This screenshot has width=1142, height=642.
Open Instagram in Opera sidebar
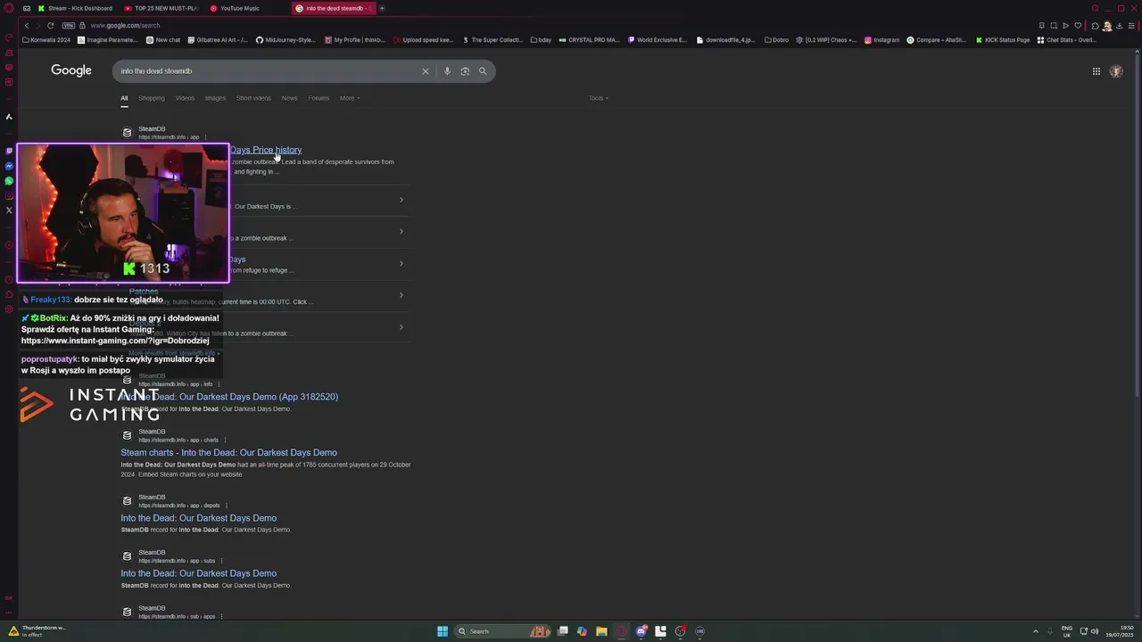click(9, 195)
